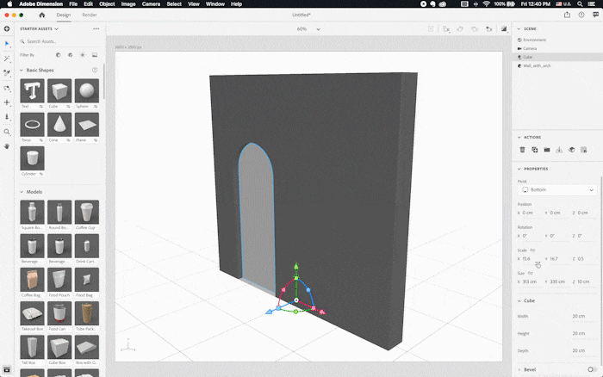Screen dimensions: 603x377
Task: Collapse the Scene panel
Action: point(519,28)
